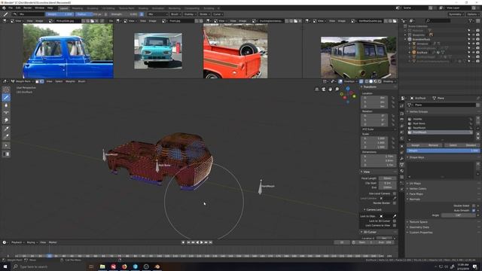Click the zoom view magnifier gizmo
Viewport: 482px width, 271px height.
coord(337,89)
